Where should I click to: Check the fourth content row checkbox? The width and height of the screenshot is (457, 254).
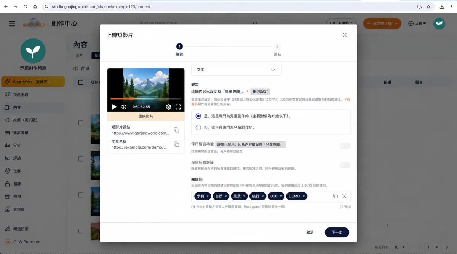[81, 231]
